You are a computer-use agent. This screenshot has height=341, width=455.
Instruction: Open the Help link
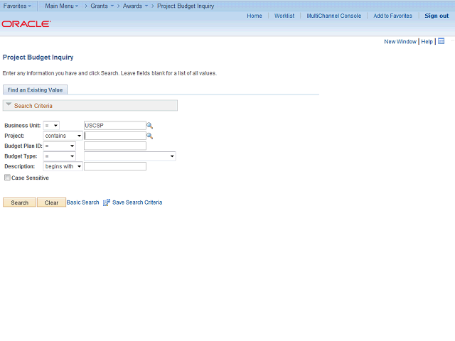[x=427, y=41]
